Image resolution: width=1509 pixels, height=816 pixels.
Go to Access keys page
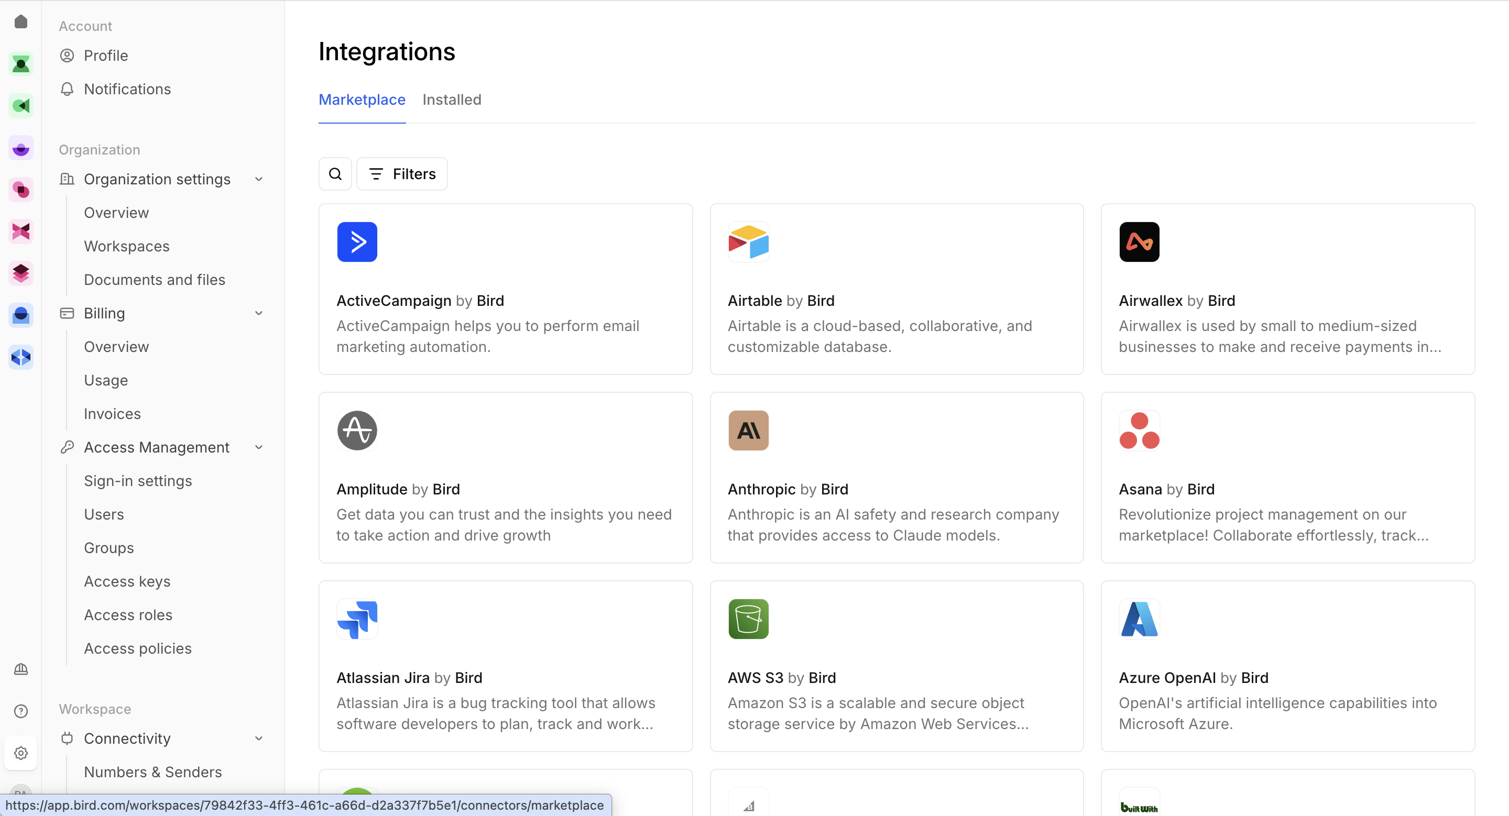click(x=127, y=581)
